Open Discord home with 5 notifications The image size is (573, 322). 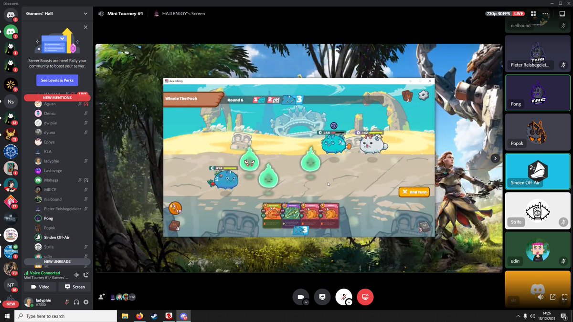click(11, 14)
